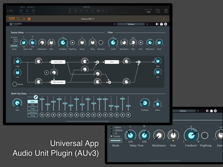The width and height of the screenshot is (223, 167).
Task: Click the Filter Cutoff knob
Action: coord(113,42)
